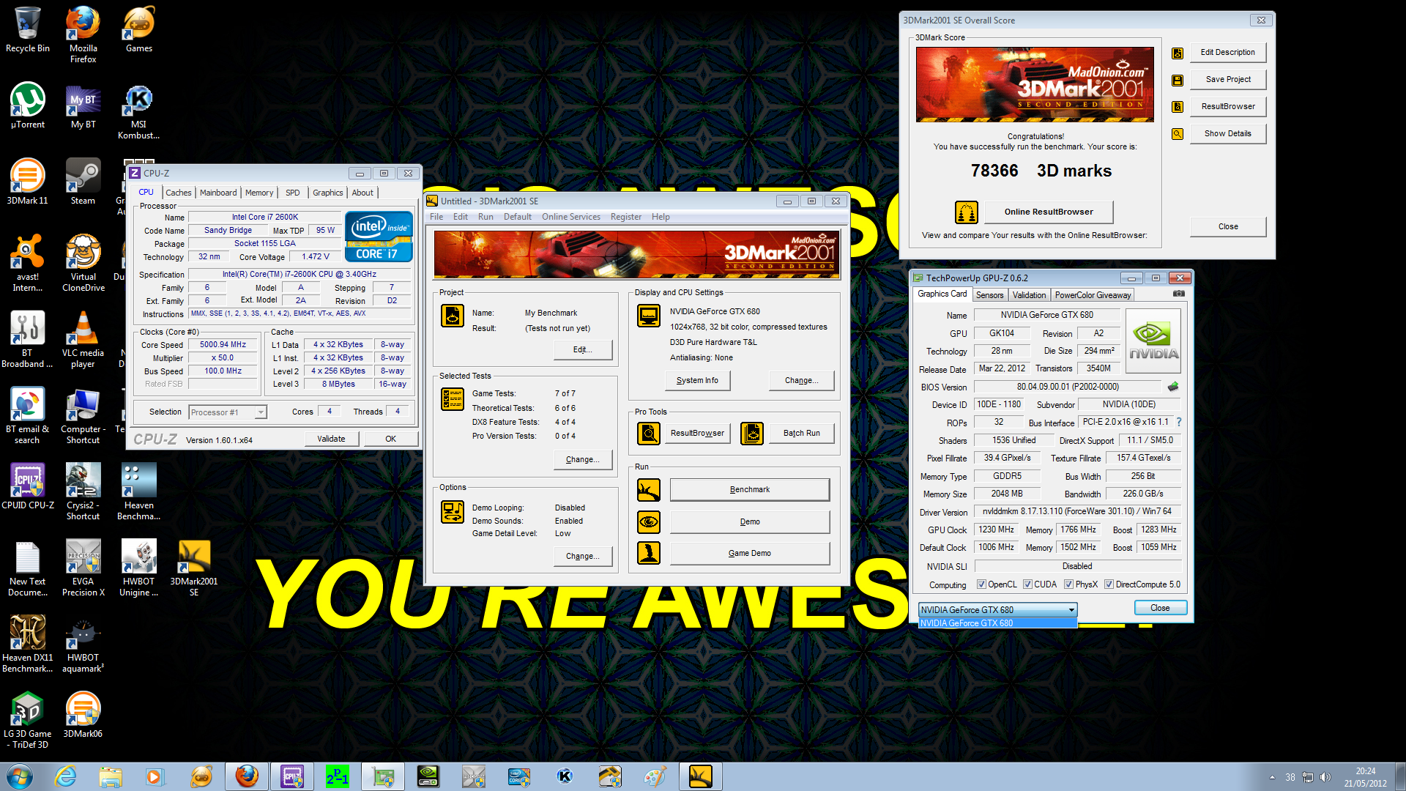The height and width of the screenshot is (791, 1406).
Task: Click the Show Details magnifier icon
Action: click(x=1178, y=134)
